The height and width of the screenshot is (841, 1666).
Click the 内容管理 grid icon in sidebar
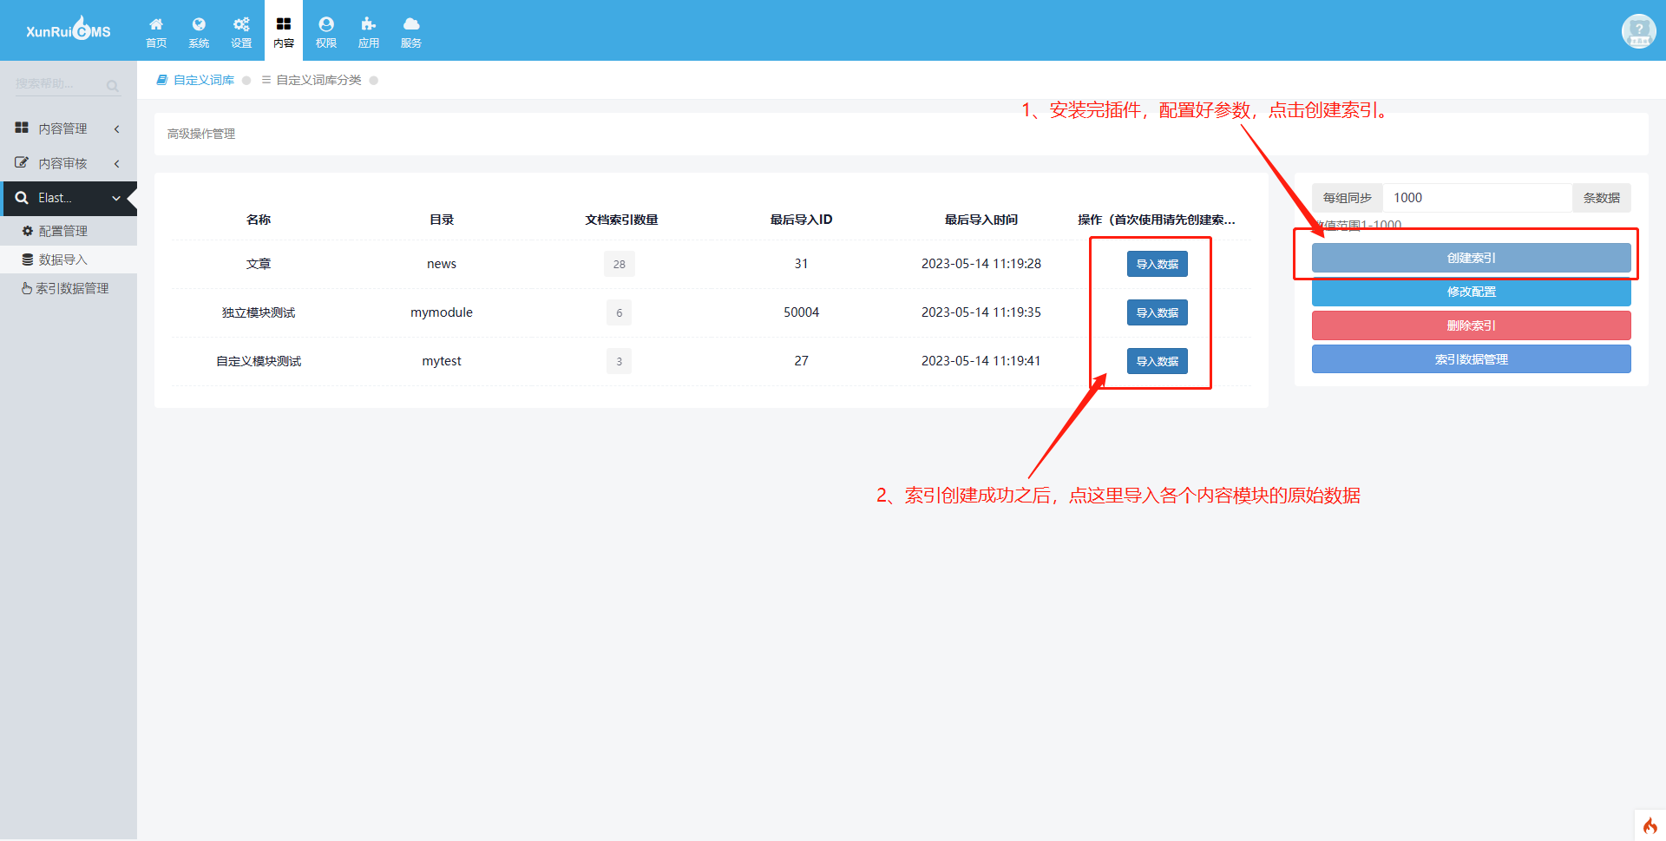22,128
